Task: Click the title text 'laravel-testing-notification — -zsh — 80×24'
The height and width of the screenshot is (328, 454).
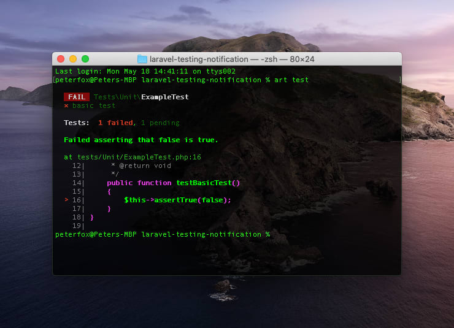Action: (232, 59)
